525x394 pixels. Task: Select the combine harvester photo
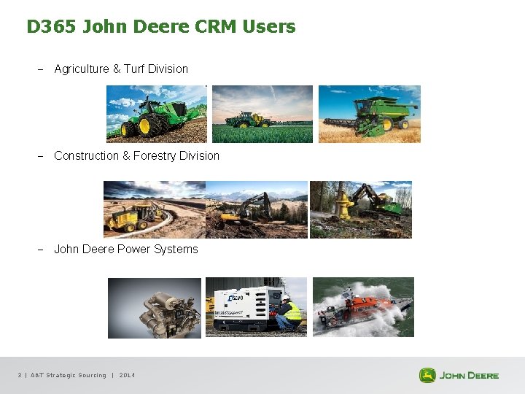[369, 114]
